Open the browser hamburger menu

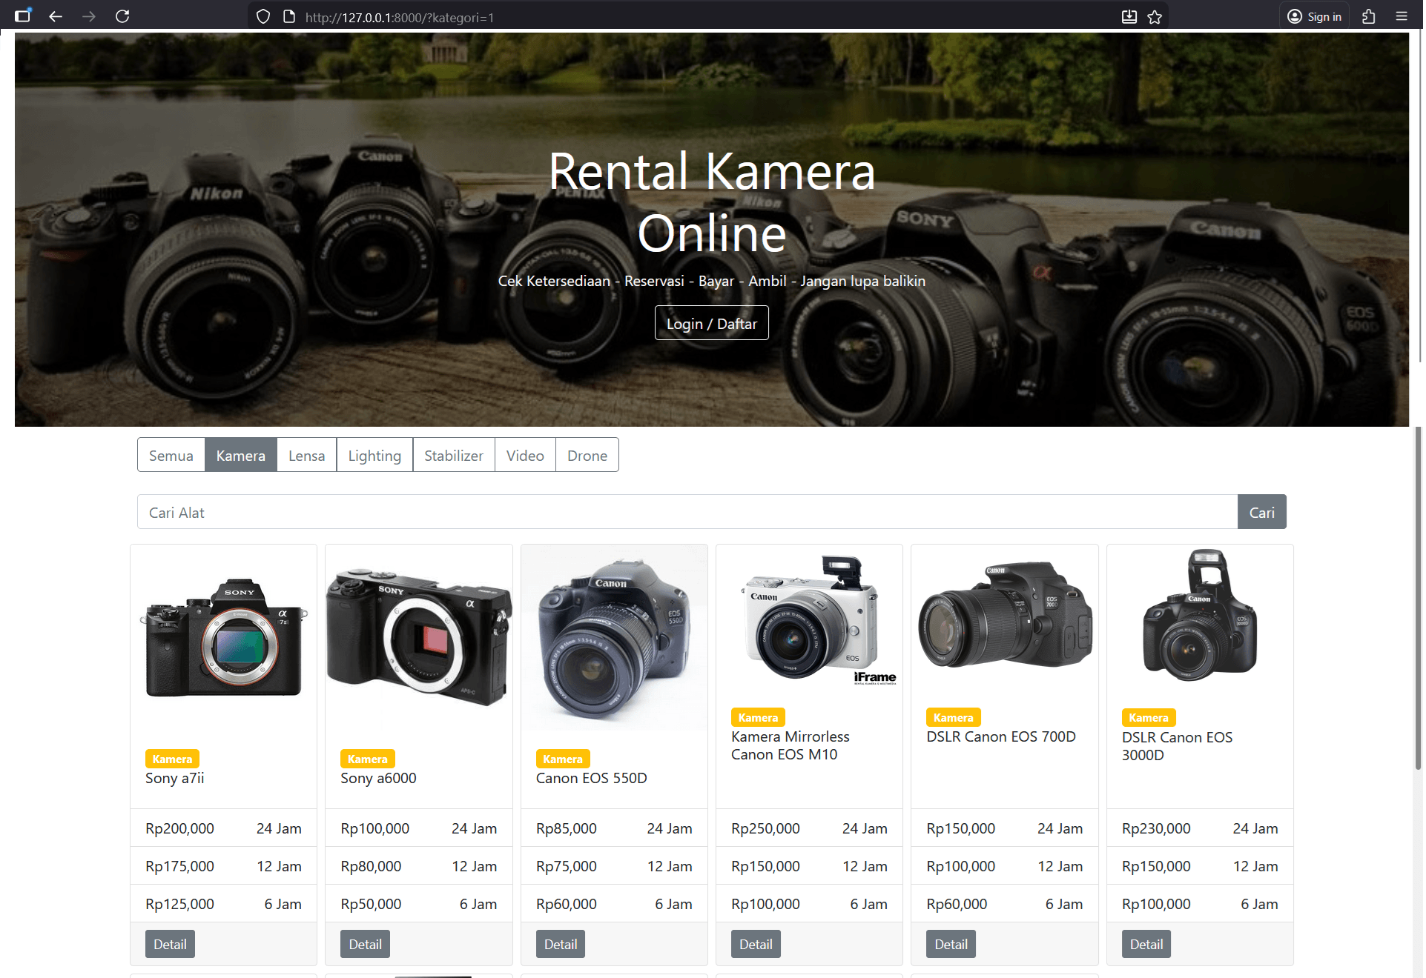[1401, 16]
